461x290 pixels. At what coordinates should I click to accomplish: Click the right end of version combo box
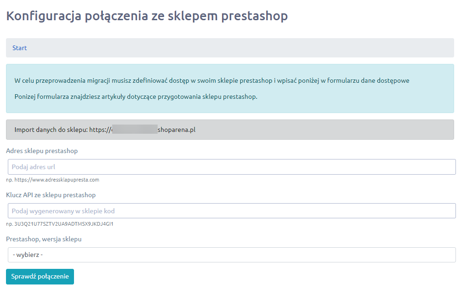point(448,255)
